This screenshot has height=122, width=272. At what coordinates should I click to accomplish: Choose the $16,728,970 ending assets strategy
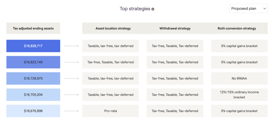coord(33,79)
